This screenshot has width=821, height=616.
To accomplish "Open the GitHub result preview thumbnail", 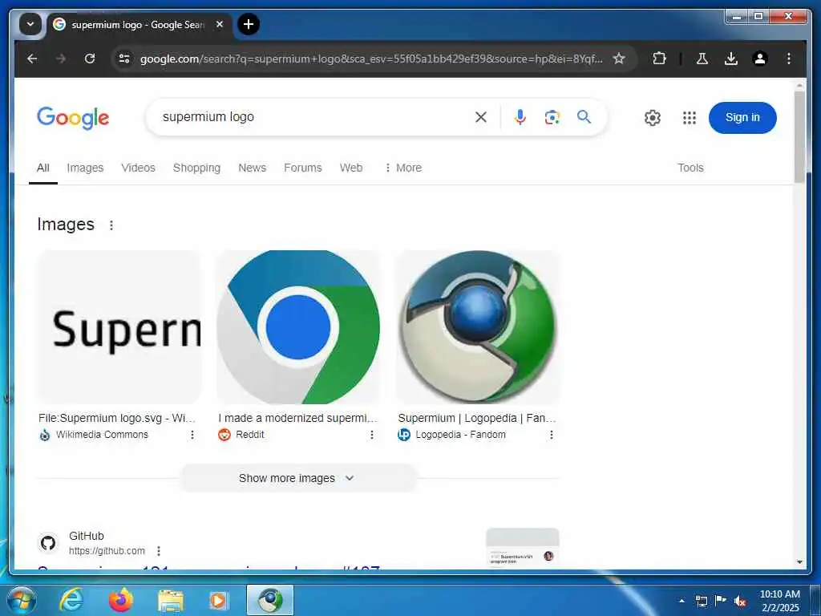I will click(x=523, y=548).
